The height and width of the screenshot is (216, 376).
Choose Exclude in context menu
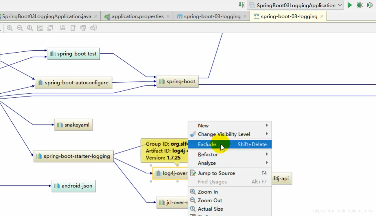230,144
